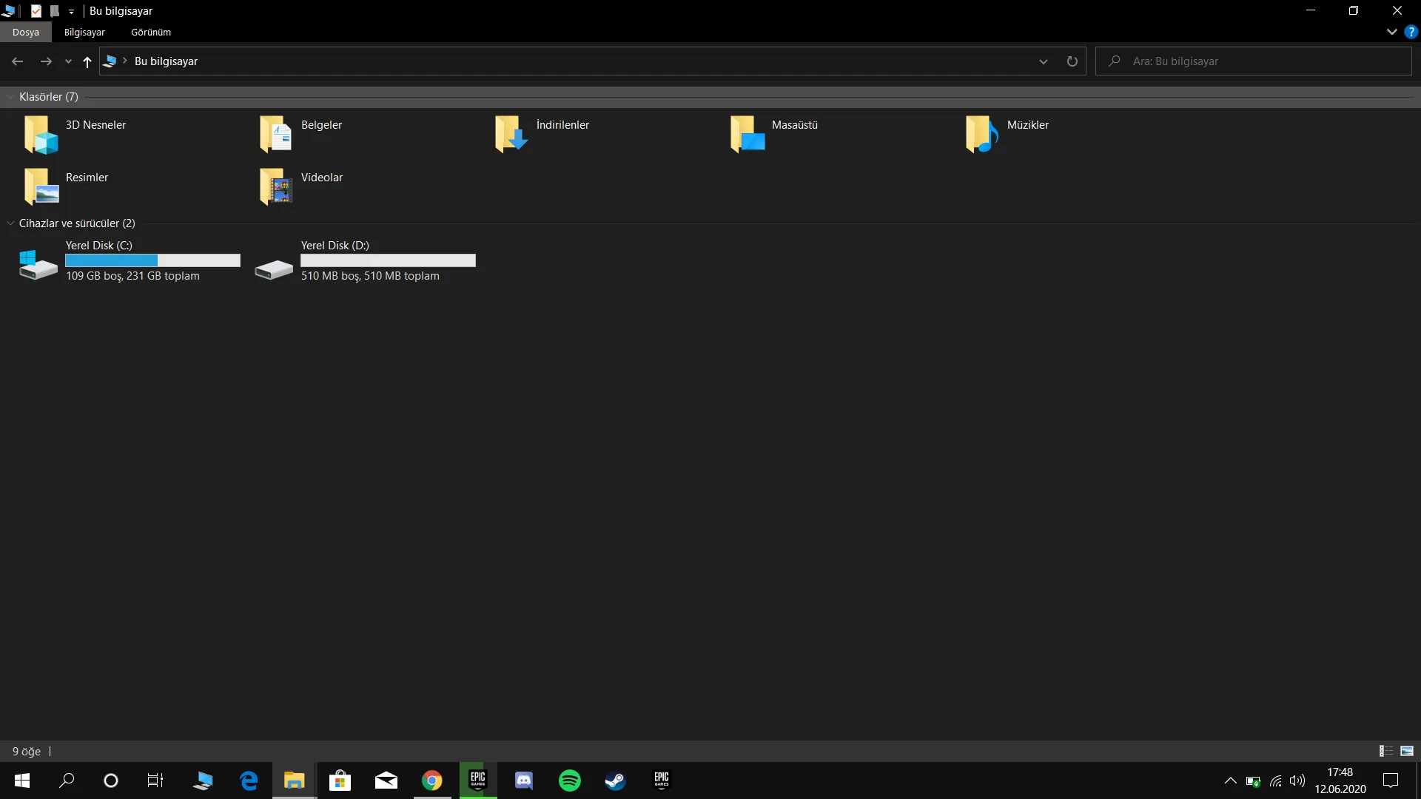1421x799 pixels.
Task: Collapse the Klasörler (7) group
Action: tap(10, 97)
